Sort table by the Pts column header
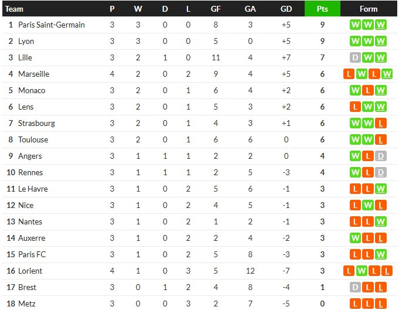Viewport: 399px width, 317px height. tap(322, 9)
